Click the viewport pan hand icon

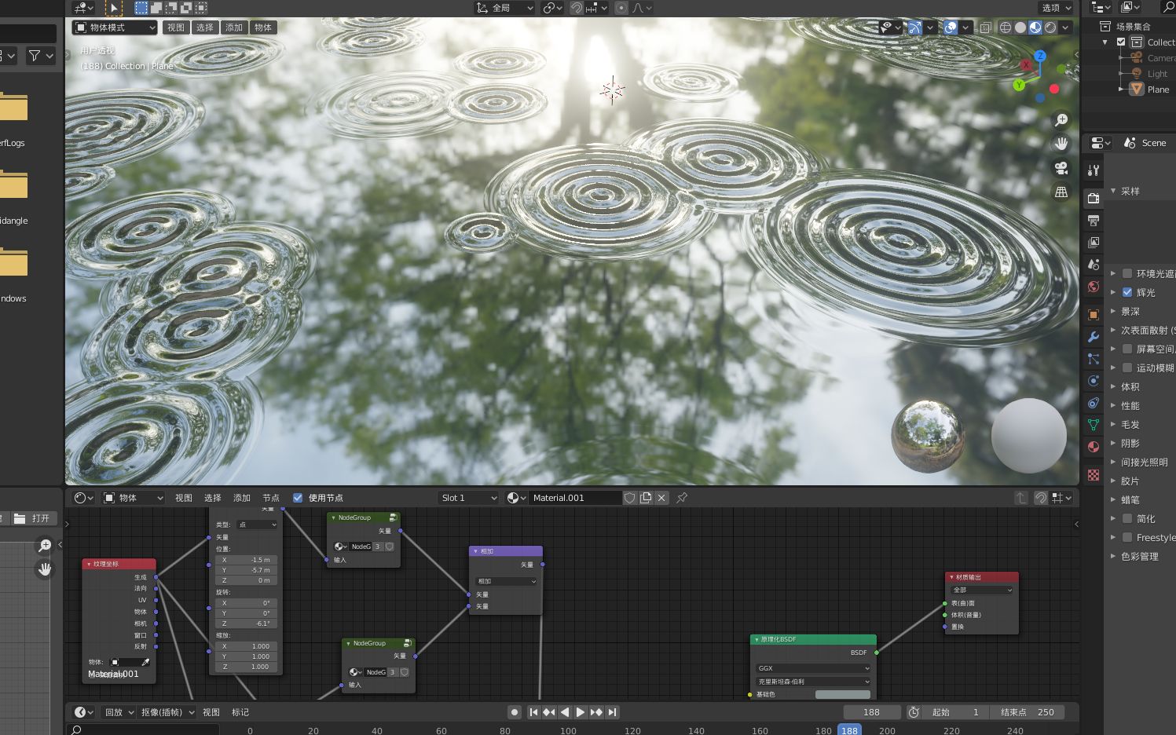coord(1061,144)
